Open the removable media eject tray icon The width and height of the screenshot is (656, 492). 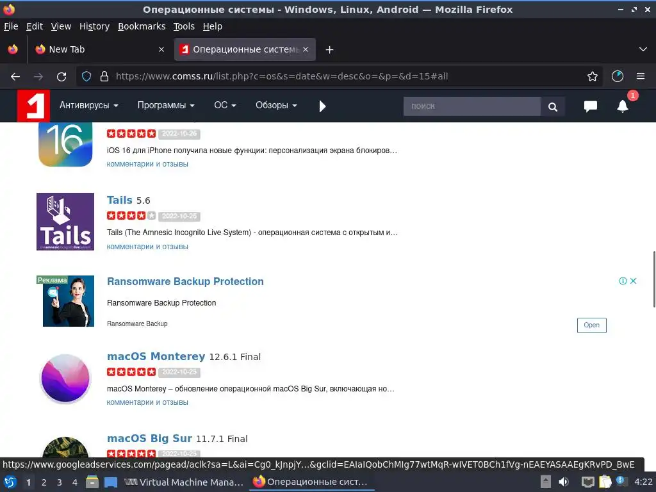[x=546, y=482]
